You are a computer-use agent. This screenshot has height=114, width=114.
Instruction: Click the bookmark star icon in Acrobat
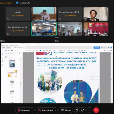point(6,51)
